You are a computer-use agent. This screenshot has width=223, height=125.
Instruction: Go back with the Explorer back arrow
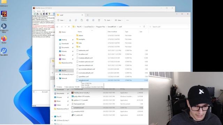[57, 27]
